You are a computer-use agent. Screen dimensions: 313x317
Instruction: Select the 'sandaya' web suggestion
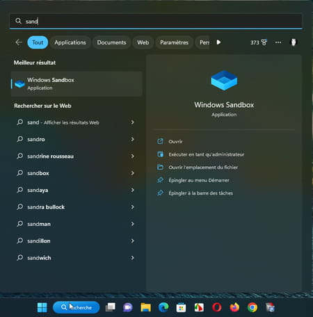[77, 190]
